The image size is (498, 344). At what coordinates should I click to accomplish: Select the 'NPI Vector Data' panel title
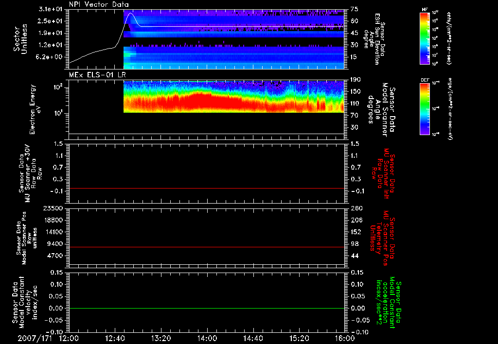99,4
